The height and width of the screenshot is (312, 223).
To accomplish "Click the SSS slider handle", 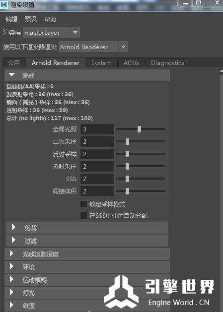I will [x=127, y=179].
